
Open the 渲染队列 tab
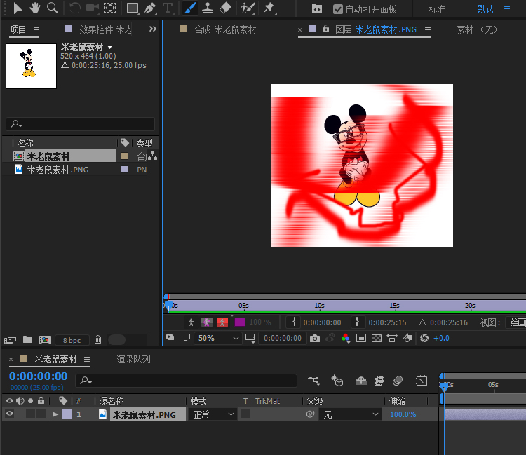tap(133, 359)
